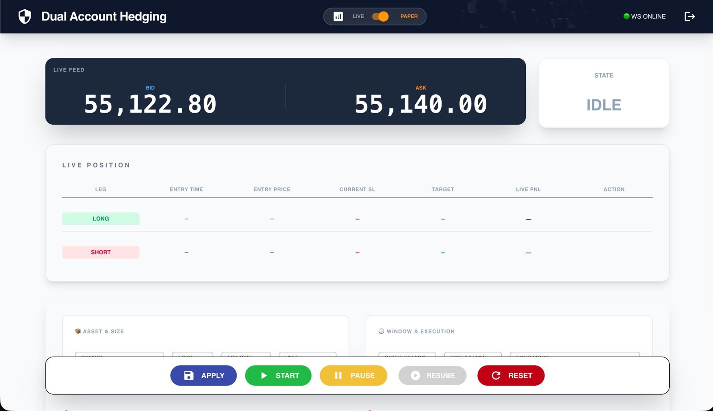
Task: Click the 'LIVE POSITION' heading
Action: click(96, 165)
